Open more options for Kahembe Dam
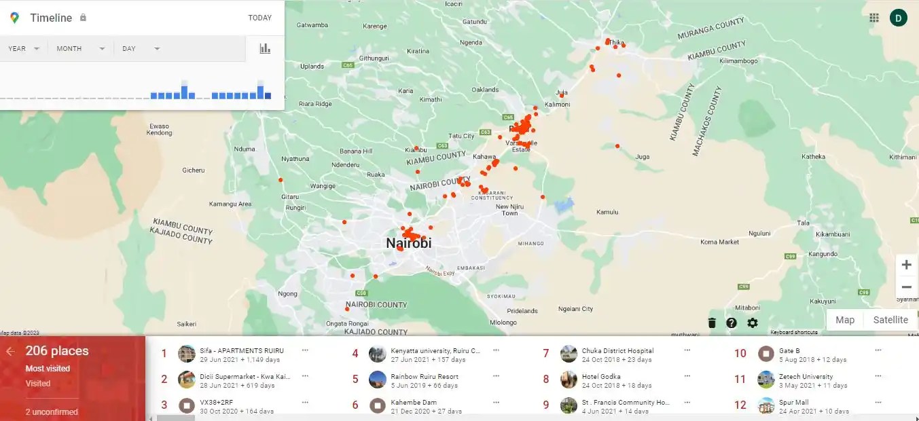Screen dimensions: 919x421 click(x=496, y=402)
